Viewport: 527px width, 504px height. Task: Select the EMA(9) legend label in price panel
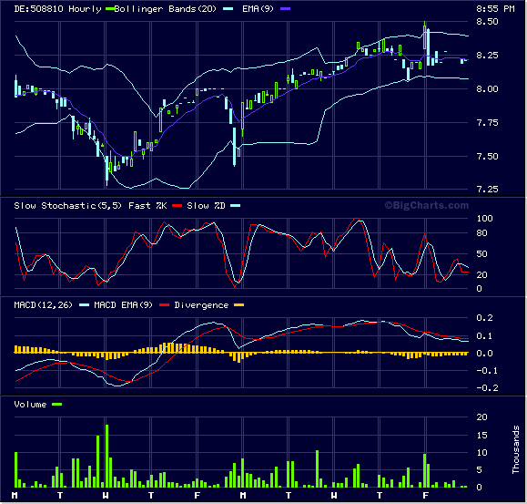tap(258, 9)
